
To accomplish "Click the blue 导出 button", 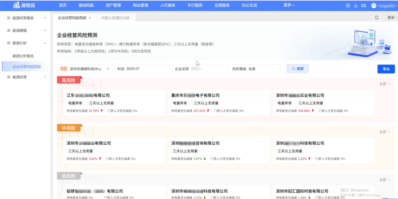I will 386,69.
